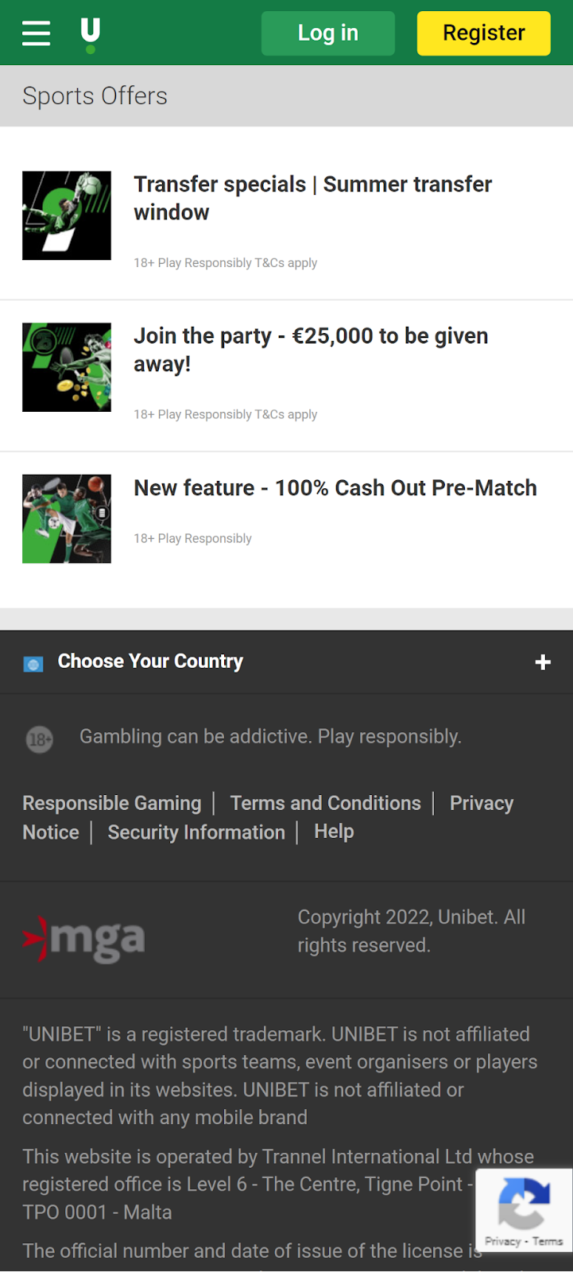The width and height of the screenshot is (573, 1272).
Task: Open the hamburger menu
Action: click(x=36, y=33)
